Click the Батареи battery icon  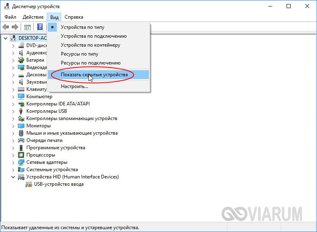[21, 60]
